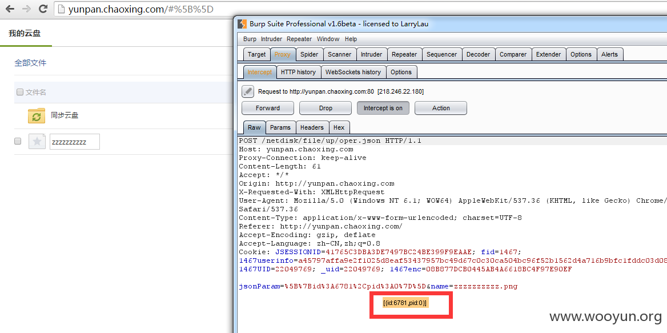The width and height of the screenshot is (667, 333).
Task: Open the WebSockets history sub-tab
Action: pos(353,73)
